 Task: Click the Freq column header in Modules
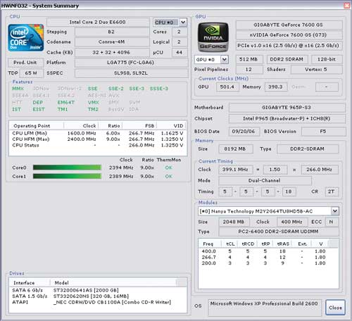point(210,244)
